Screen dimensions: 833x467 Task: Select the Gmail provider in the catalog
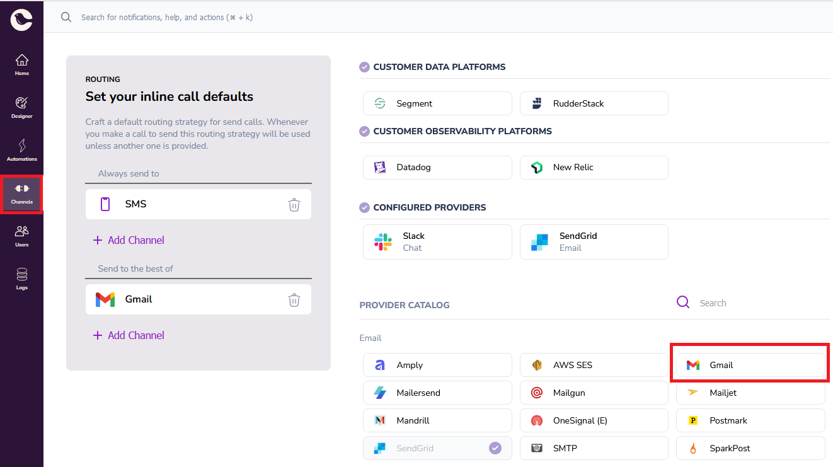click(749, 364)
